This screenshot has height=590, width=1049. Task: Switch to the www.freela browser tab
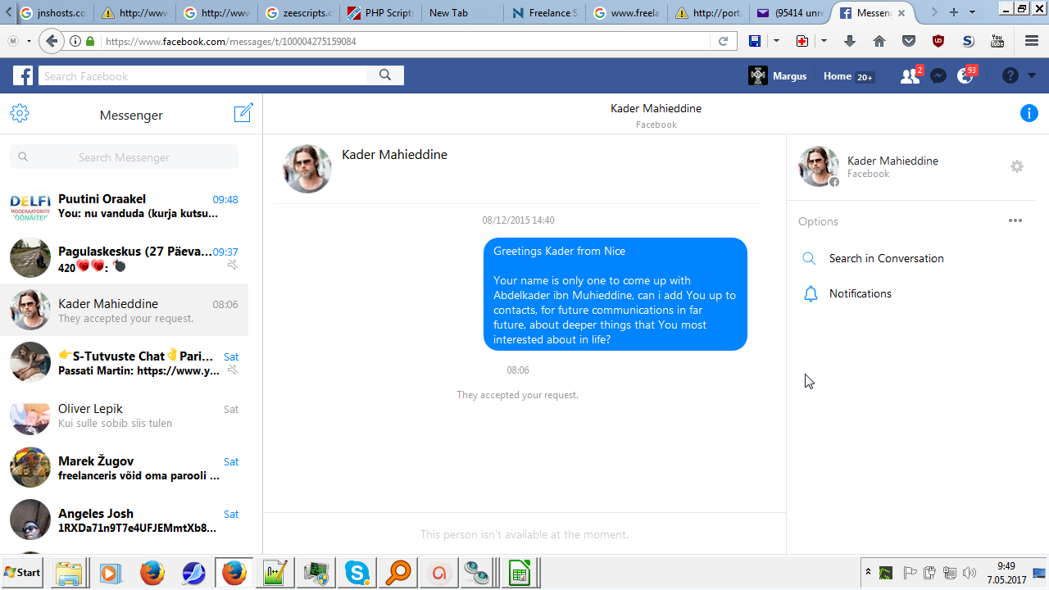[x=625, y=12]
